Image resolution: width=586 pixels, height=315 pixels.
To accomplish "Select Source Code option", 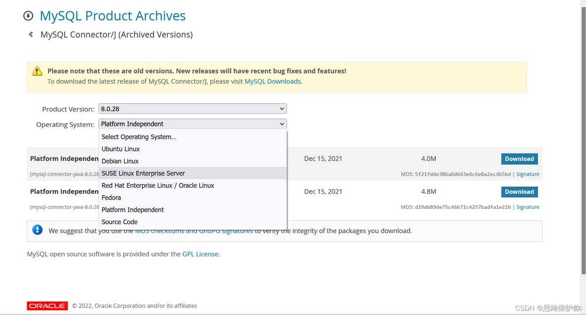I will tap(193, 222).
